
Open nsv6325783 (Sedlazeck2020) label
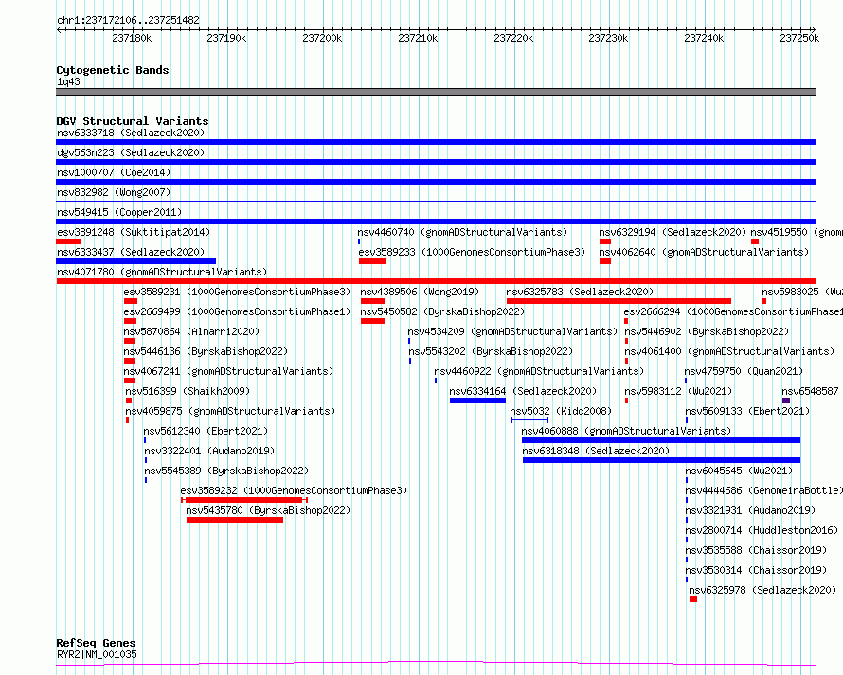580,292
